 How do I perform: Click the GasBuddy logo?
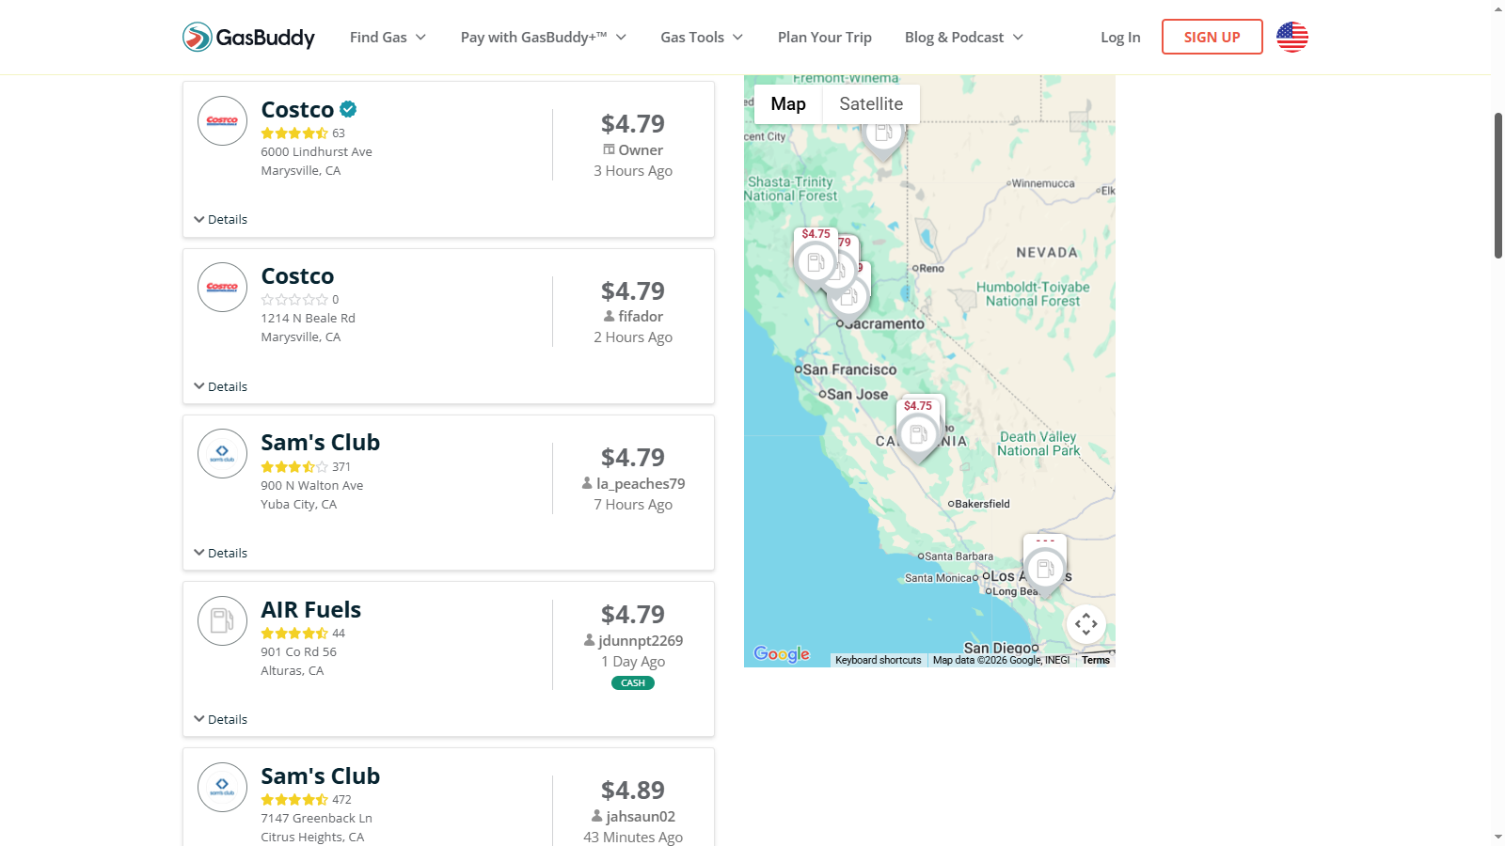tap(248, 37)
